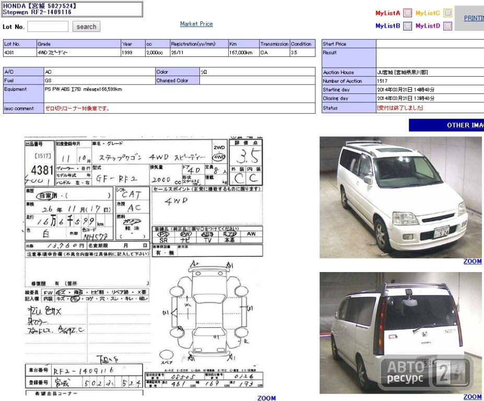This screenshot has height=401, width=484.
Task: Select the red isuc comment text
Action: click(77, 109)
